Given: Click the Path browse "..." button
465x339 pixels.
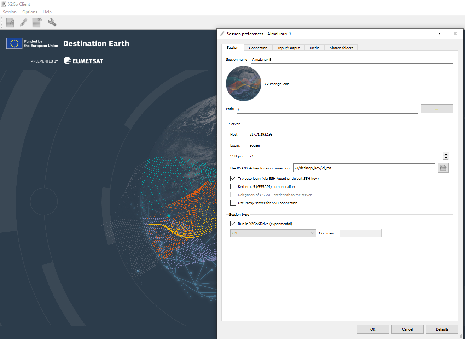Looking at the screenshot, I should [x=437, y=109].
